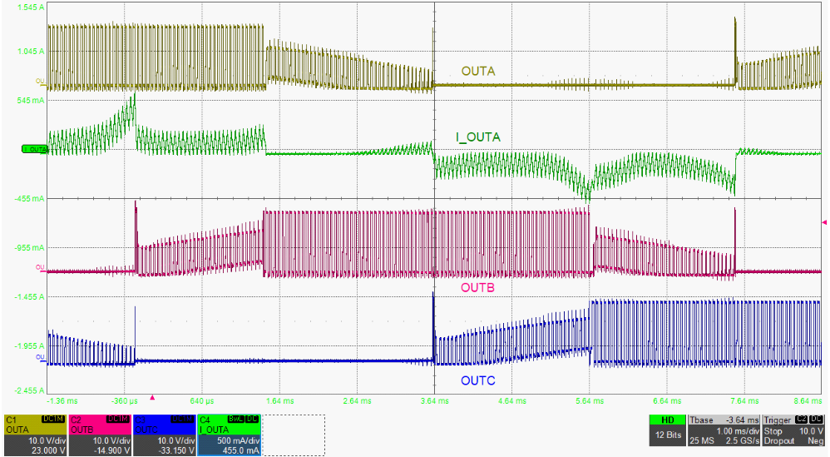Image resolution: width=830 pixels, height=457 pixels.
Task: Open the C1 OUTA channel descriptor box
Action: point(34,435)
